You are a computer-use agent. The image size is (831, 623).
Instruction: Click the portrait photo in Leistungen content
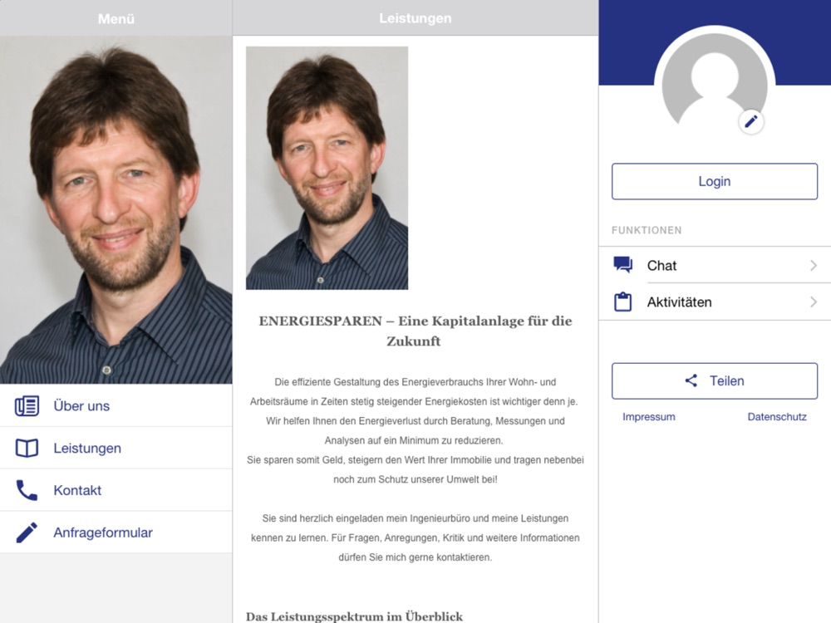[x=327, y=168]
